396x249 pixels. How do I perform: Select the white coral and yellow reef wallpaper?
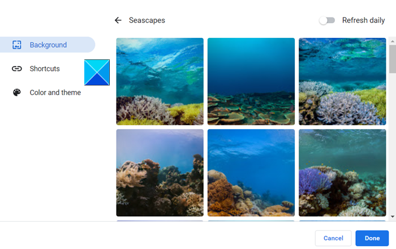click(x=160, y=81)
